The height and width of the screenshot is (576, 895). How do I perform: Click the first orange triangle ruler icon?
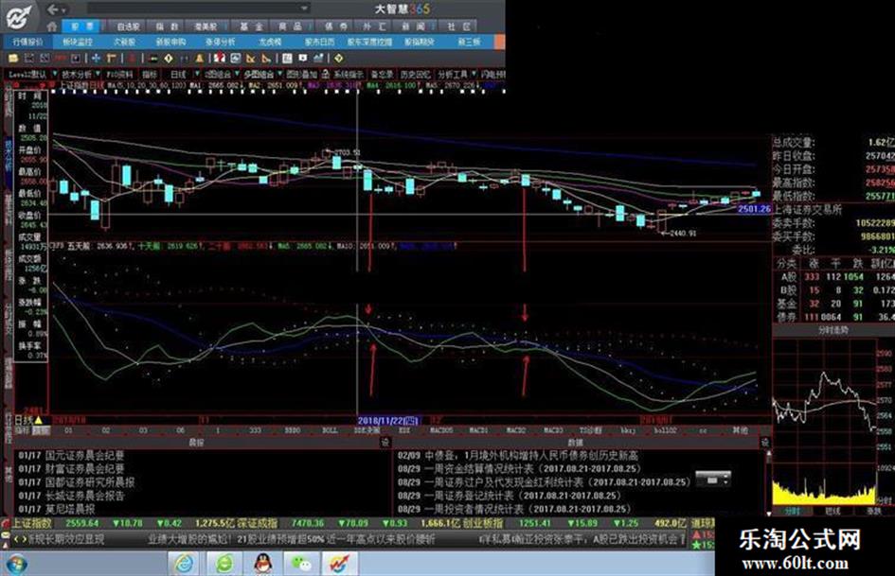(x=251, y=59)
